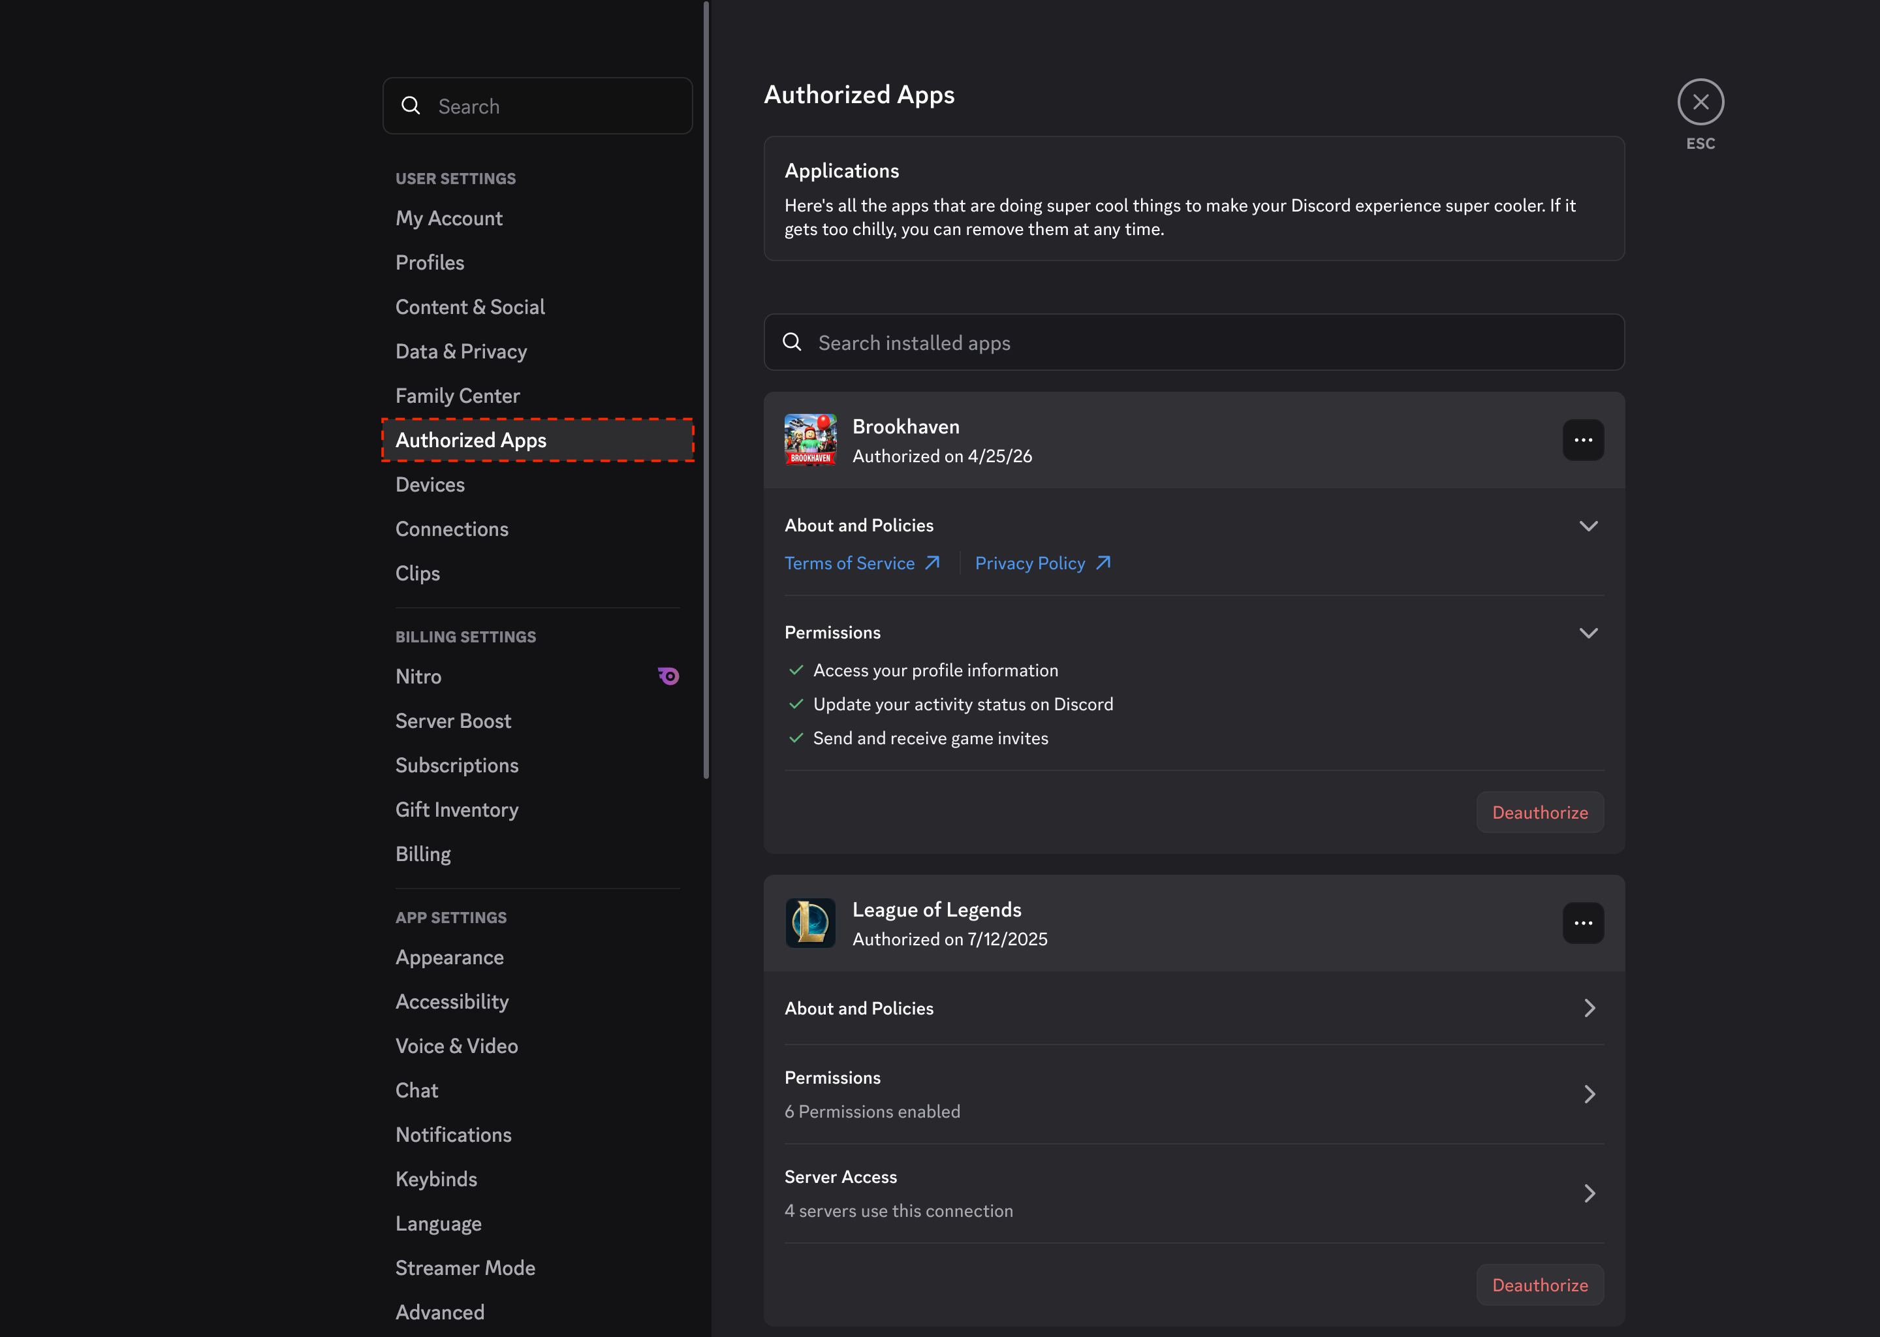Click 'Access your profile information' permission
The image size is (1880, 1337).
pyautogui.click(x=935, y=671)
